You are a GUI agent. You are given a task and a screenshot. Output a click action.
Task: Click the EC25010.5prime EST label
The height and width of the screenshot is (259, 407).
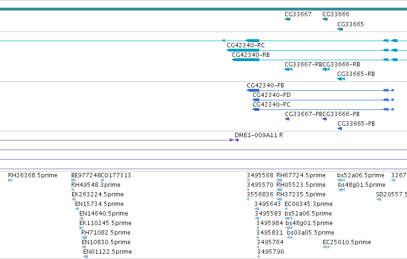coord(347,243)
